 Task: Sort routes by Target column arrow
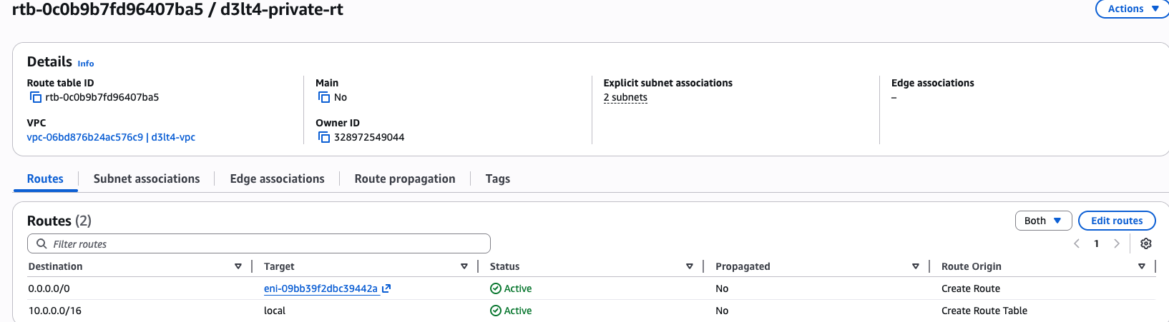pos(464,266)
